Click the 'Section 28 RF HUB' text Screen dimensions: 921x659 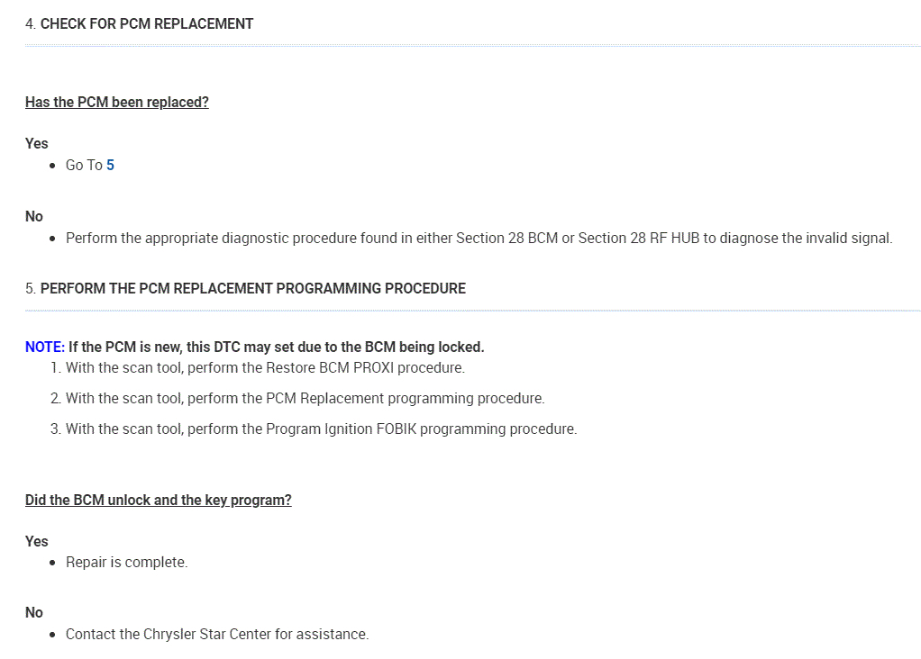pos(634,239)
